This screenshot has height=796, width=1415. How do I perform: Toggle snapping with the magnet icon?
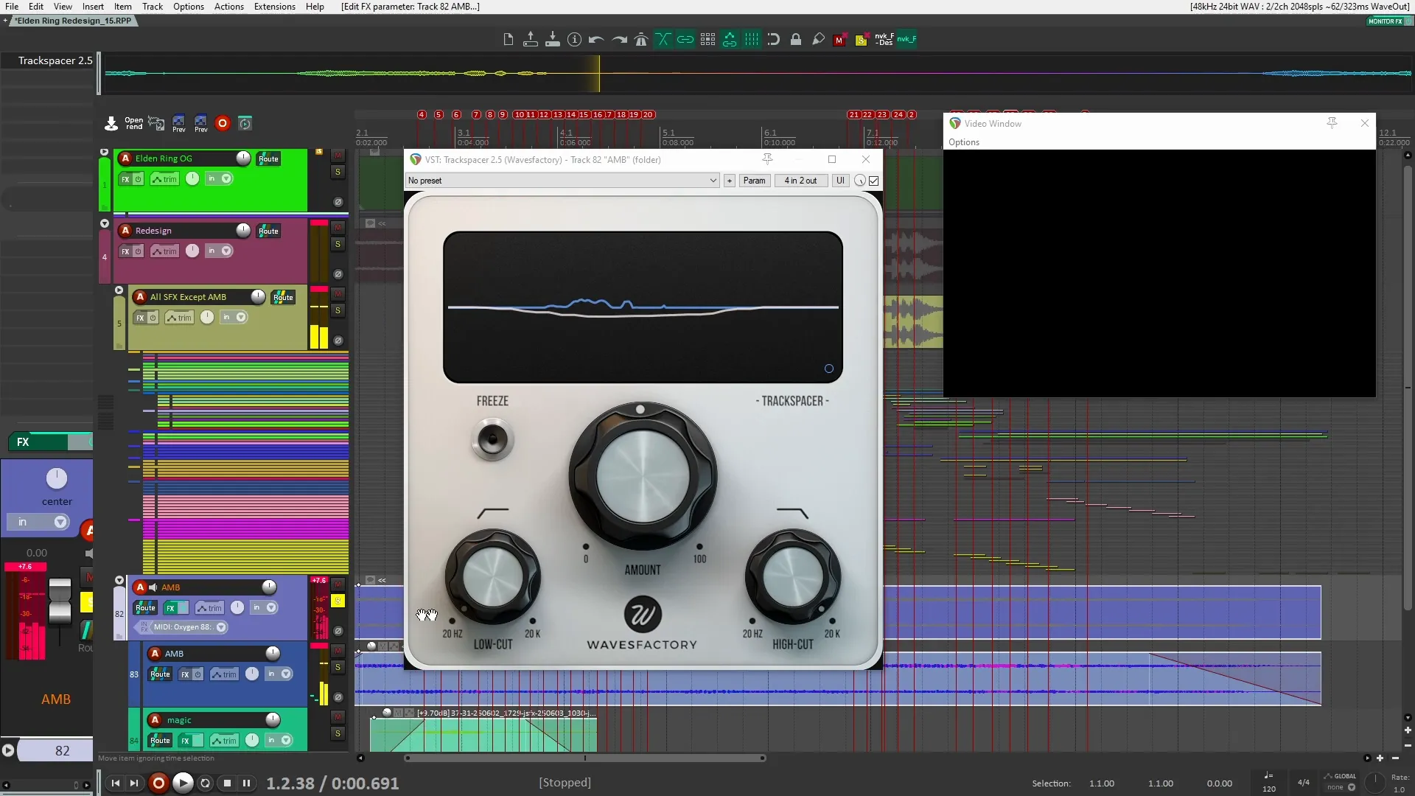pyautogui.click(x=774, y=40)
